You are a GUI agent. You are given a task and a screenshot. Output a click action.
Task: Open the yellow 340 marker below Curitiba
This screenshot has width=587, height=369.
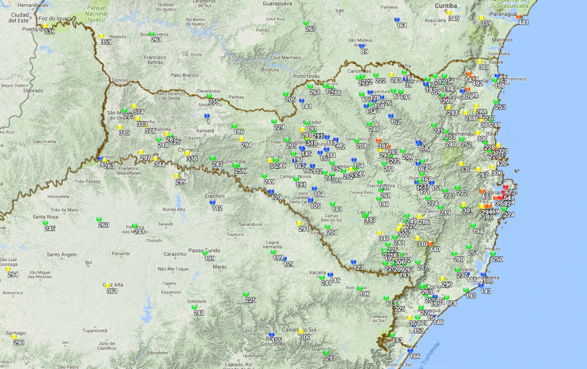tap(449, 13)
